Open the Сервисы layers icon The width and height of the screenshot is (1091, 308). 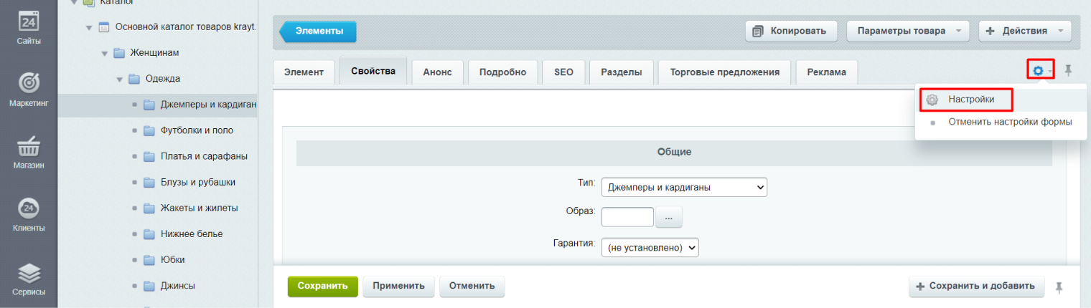29,277
